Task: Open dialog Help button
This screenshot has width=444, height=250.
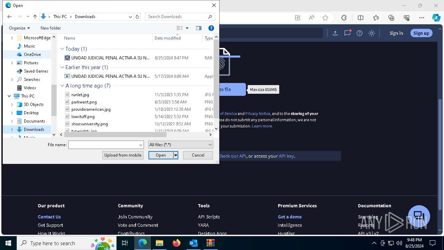Action: click(211, 28)
